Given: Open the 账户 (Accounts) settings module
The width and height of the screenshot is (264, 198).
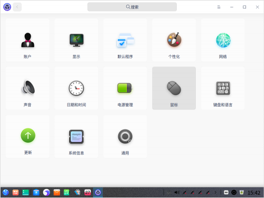Looking at the screenshot, I should click(x=27, y=40).
